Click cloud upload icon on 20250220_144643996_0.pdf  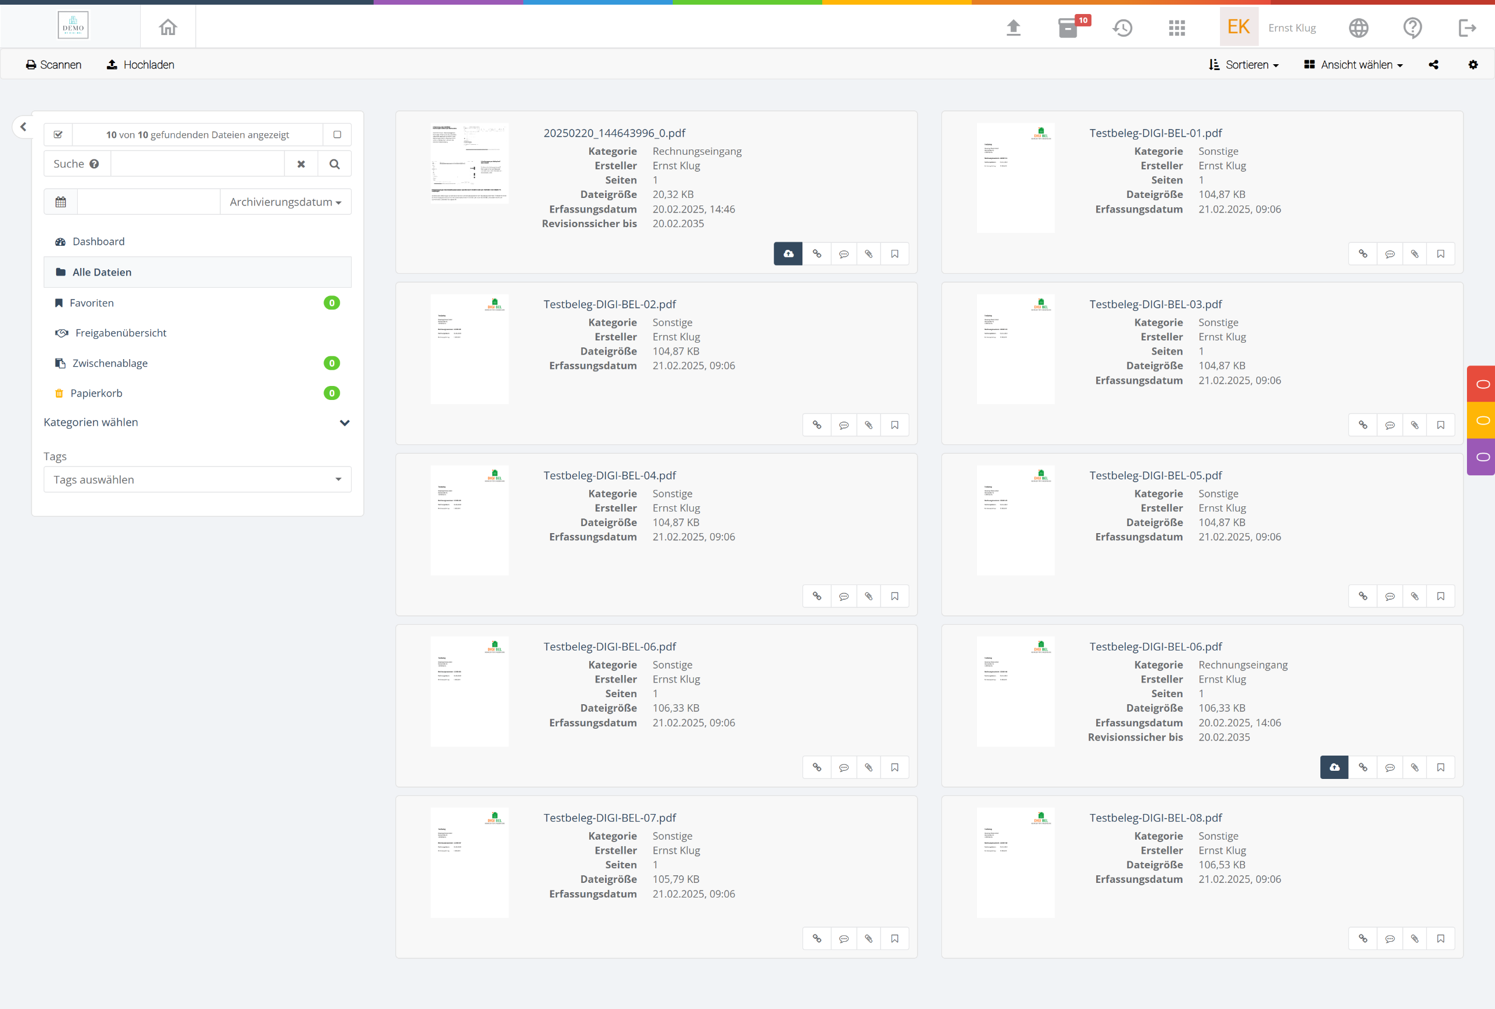tap(787, 254)
